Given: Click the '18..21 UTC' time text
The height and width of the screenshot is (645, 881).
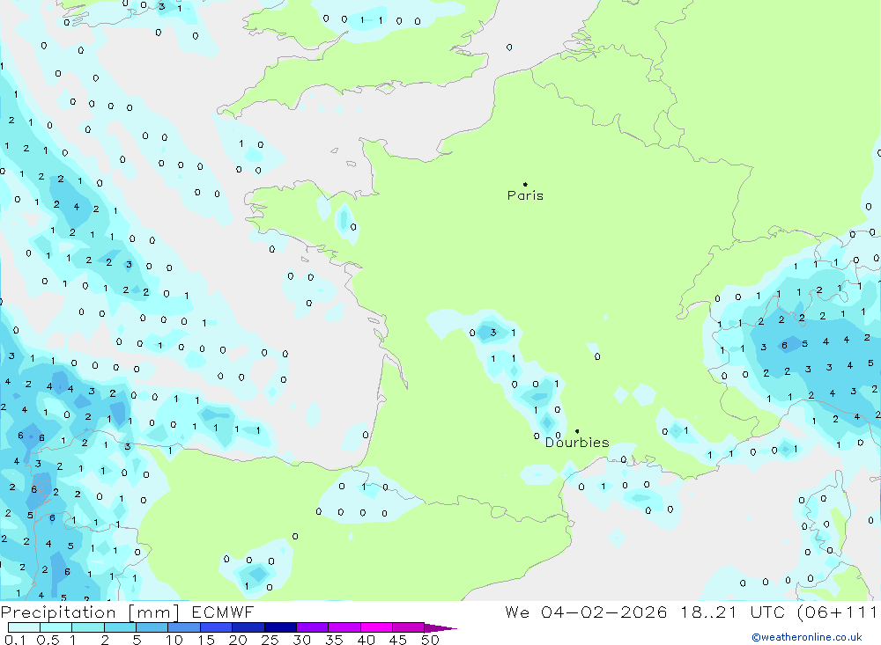Looking at the screenshot, I should tap(733, 612).
